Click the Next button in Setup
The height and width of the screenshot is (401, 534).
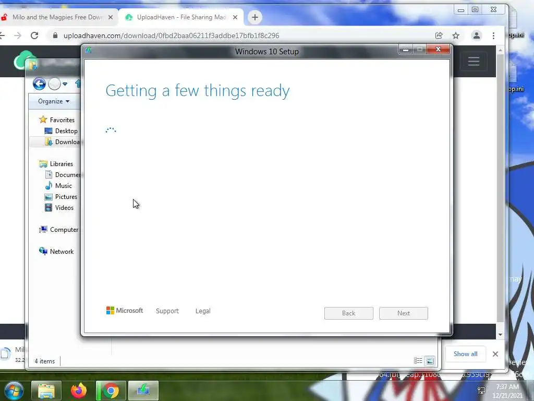(x=404, y=313)
